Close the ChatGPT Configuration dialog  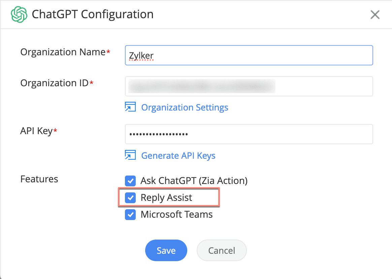(375, 14)
